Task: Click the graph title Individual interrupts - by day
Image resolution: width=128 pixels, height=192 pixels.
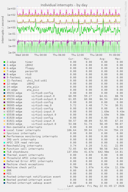Action: pos(64,5)
